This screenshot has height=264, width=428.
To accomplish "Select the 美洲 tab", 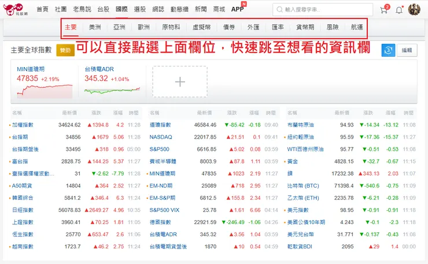I will tap(95, 27).
